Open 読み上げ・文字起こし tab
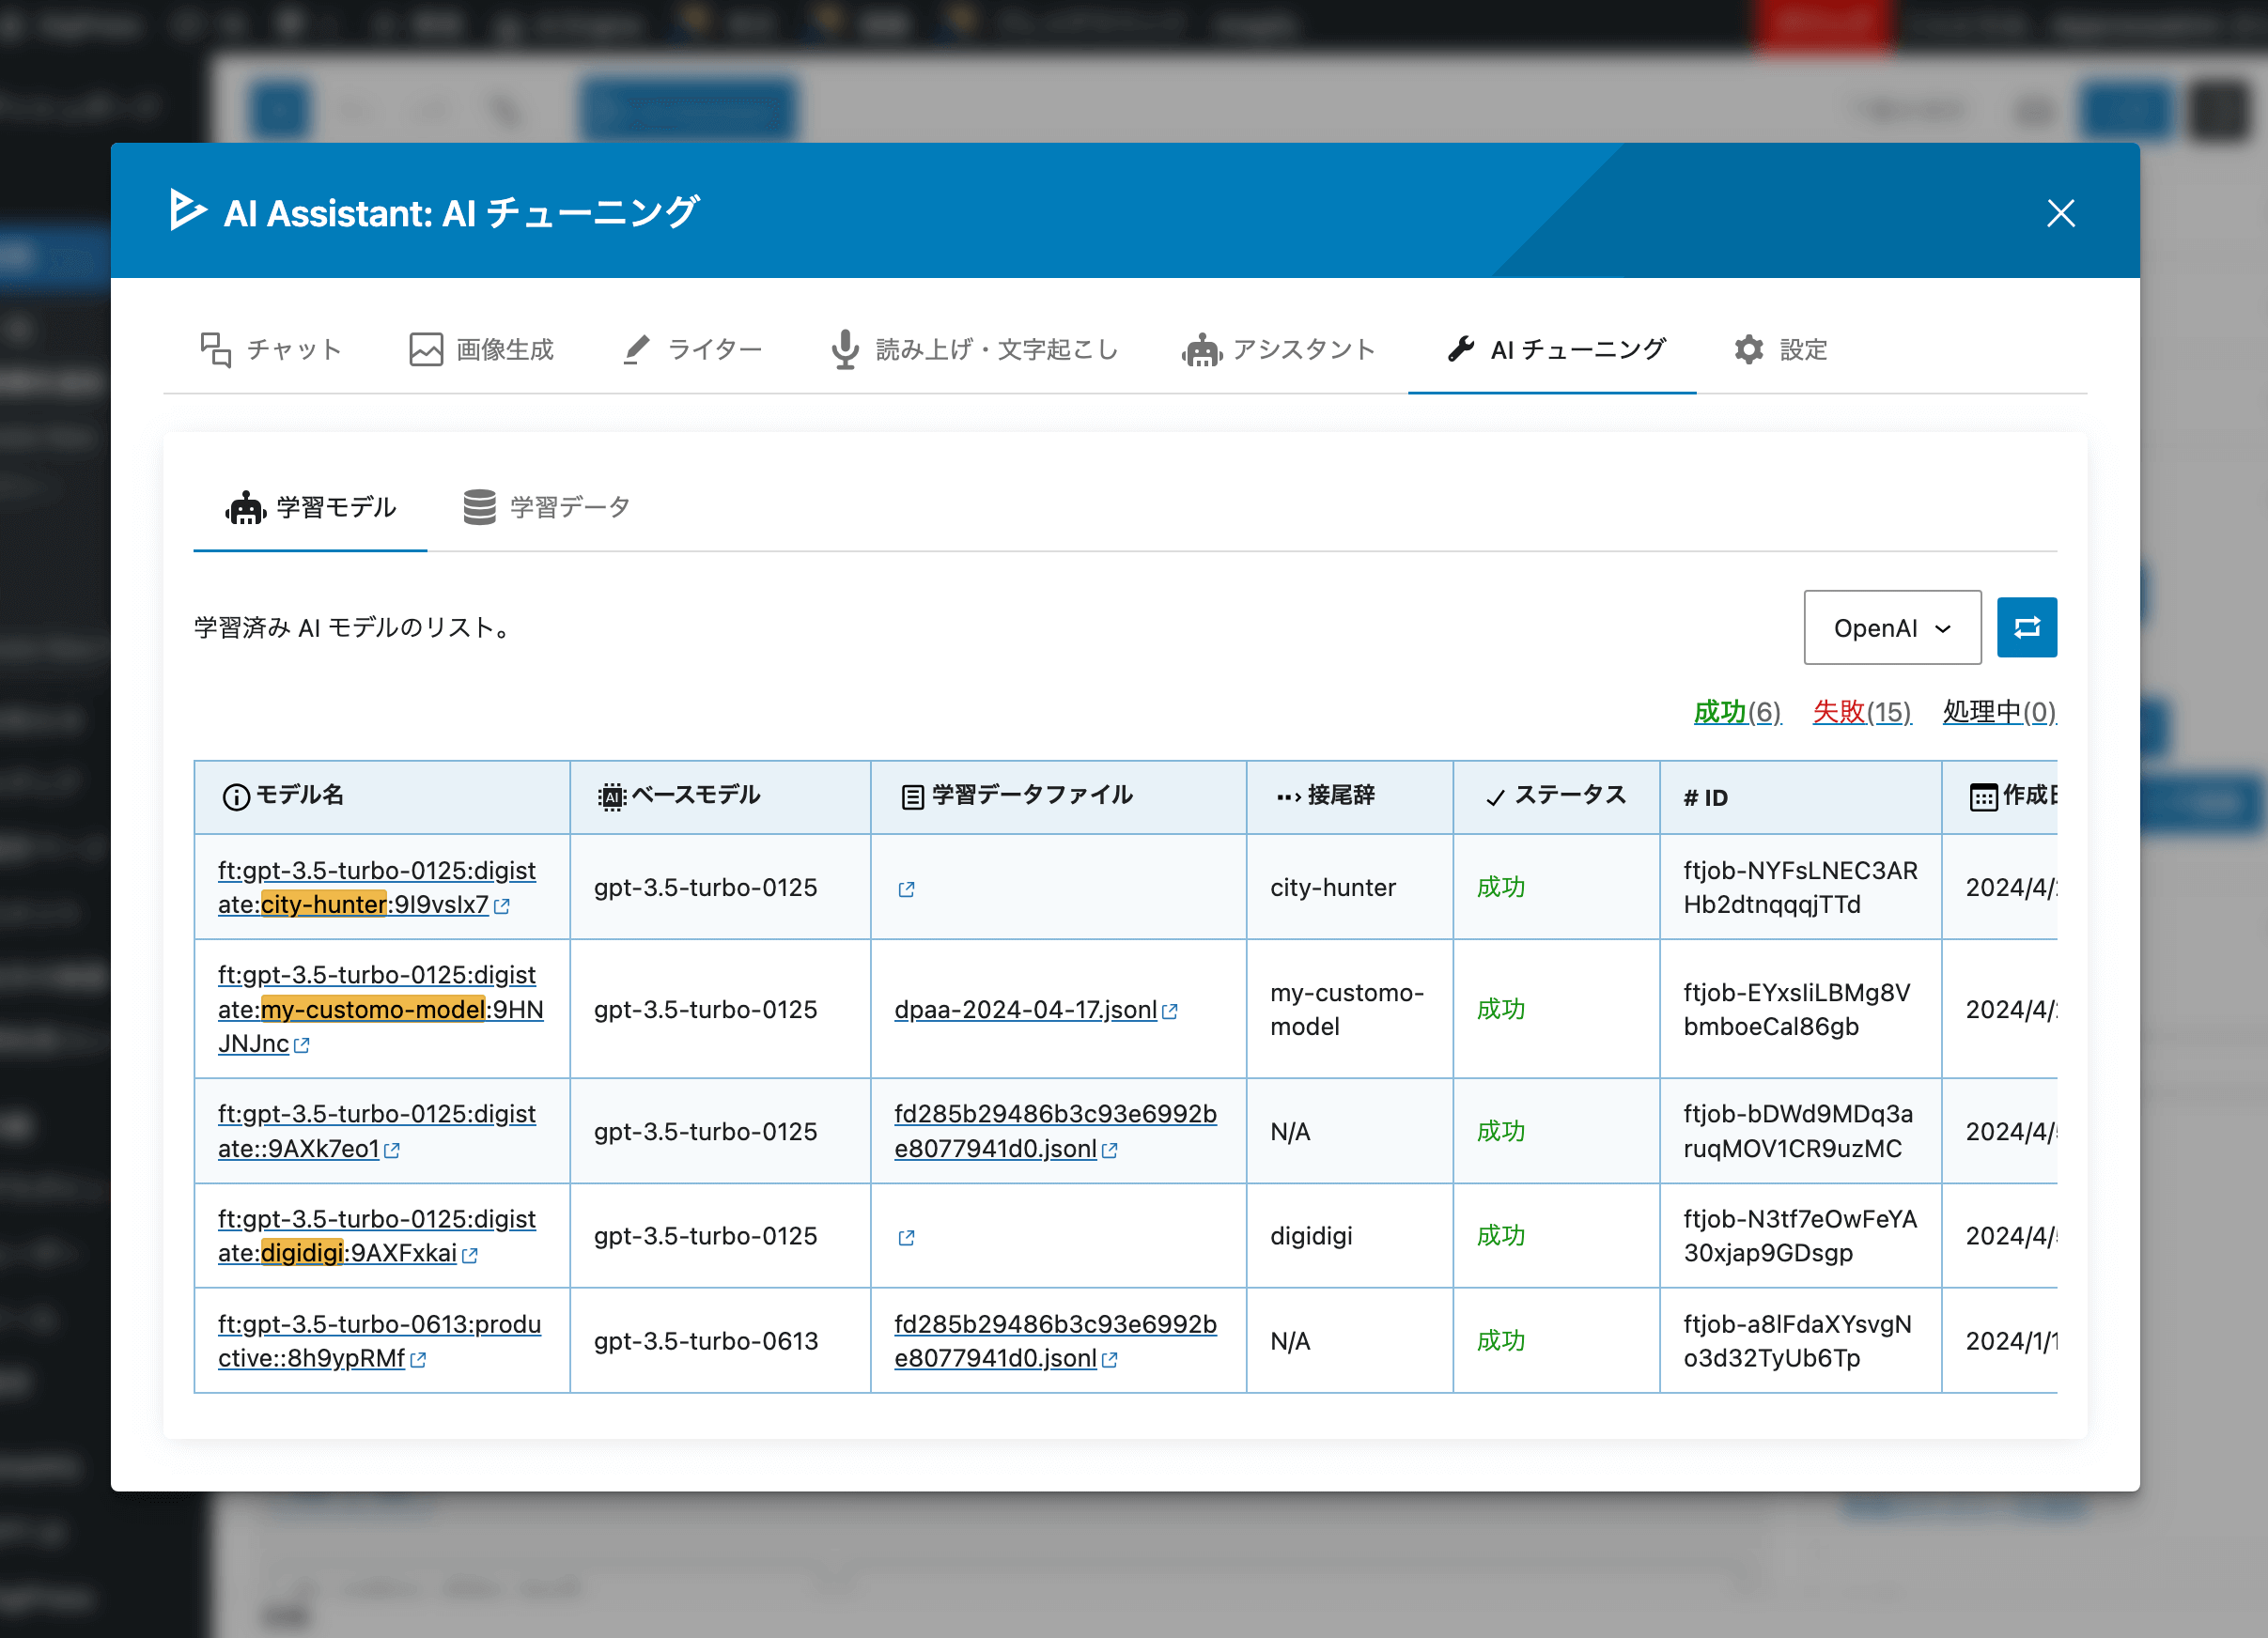 coord(974,349)
